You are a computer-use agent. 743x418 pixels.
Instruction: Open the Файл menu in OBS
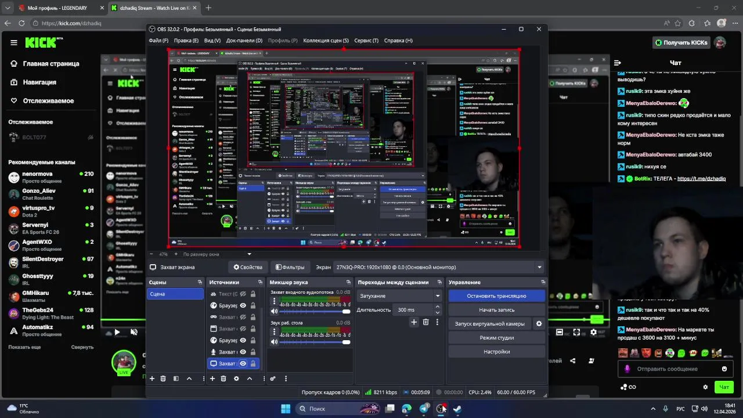coord(158,41)
